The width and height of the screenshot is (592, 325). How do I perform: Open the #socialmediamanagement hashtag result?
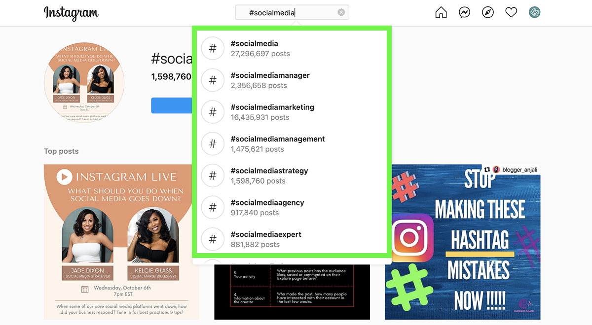tap(278, 144)
